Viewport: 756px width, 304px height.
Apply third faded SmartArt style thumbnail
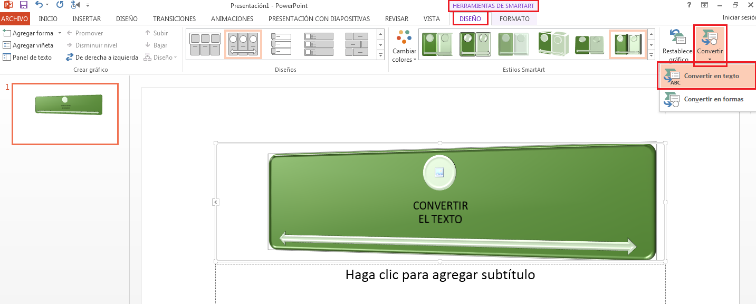(513, 44)
